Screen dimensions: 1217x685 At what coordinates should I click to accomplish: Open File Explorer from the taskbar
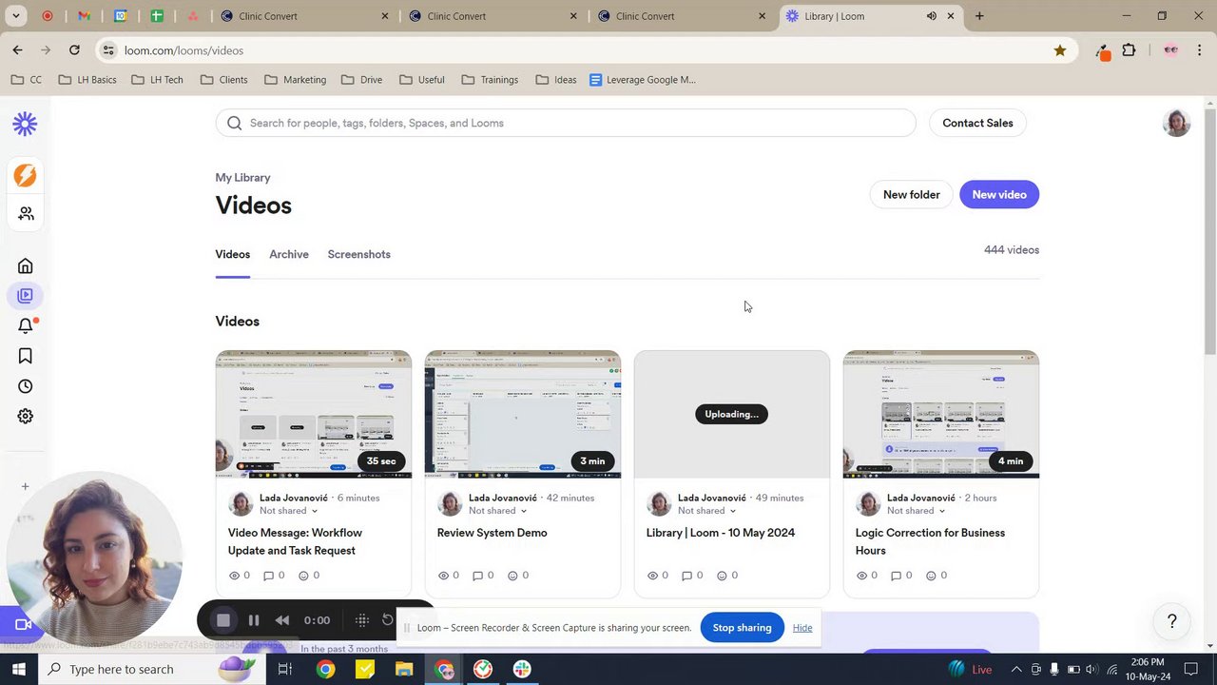404,669
